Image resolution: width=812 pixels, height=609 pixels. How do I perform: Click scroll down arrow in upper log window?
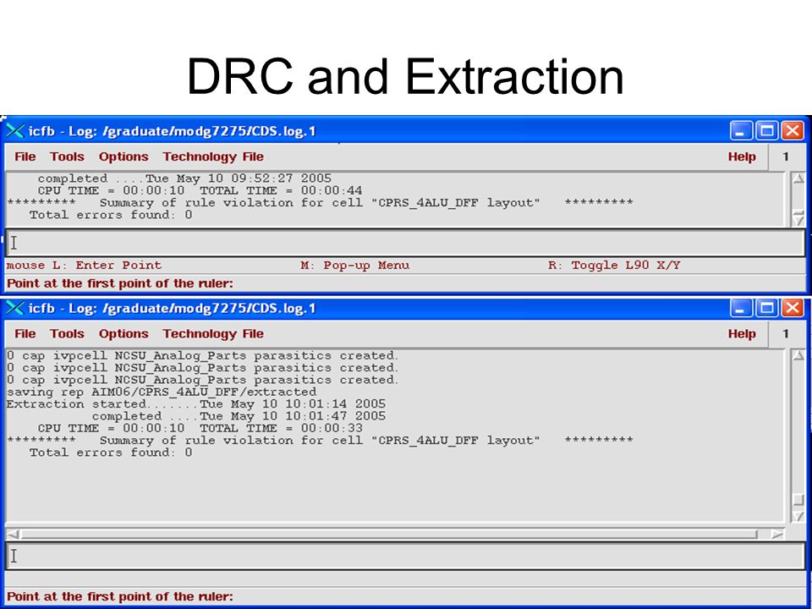798,221
